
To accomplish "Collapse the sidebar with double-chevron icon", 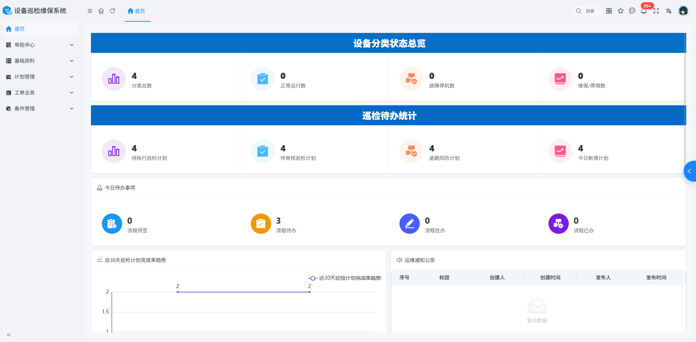I will (9, 335).
